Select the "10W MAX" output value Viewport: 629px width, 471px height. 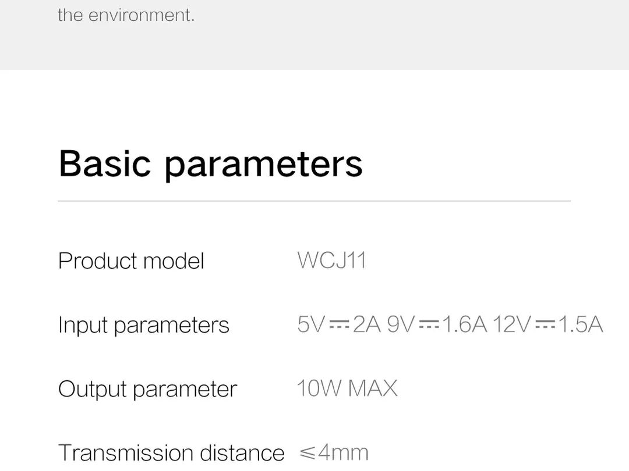[347, 388]
